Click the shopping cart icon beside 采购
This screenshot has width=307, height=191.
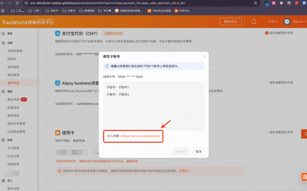(3, 43)
